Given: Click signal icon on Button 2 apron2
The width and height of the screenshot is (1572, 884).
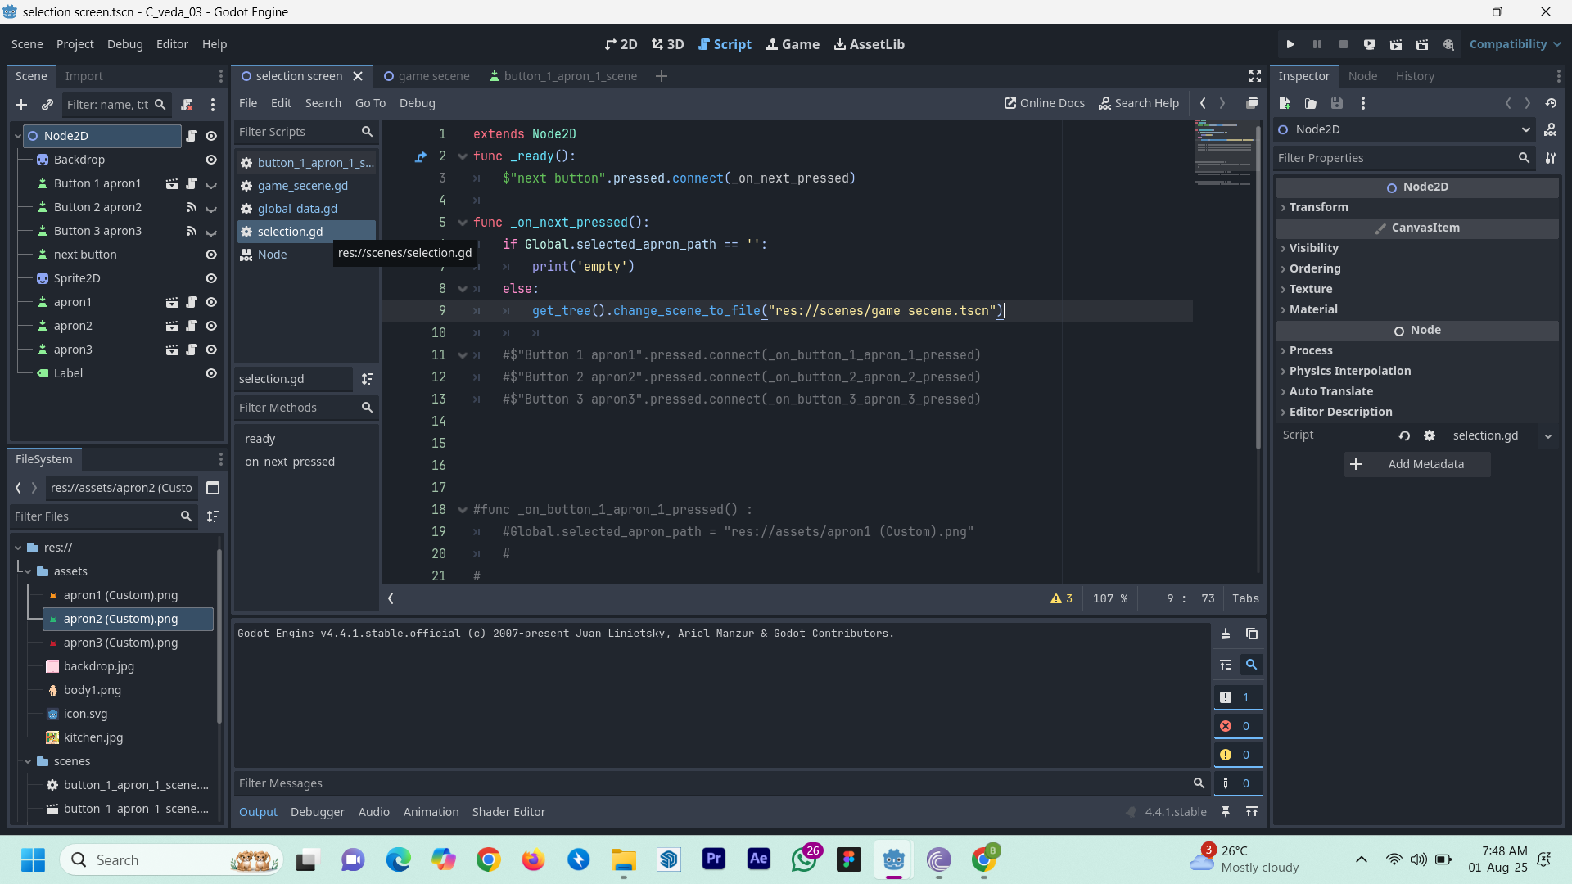Looking at the screenshot, I should pos(192,207).
